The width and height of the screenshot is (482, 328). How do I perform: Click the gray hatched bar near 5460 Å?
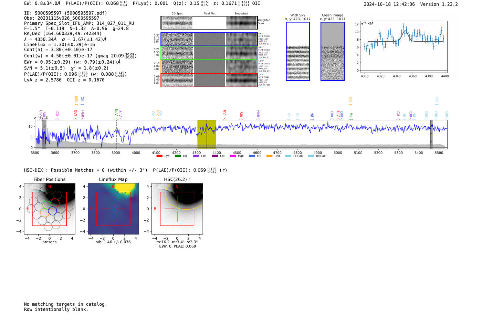[431, 134]
